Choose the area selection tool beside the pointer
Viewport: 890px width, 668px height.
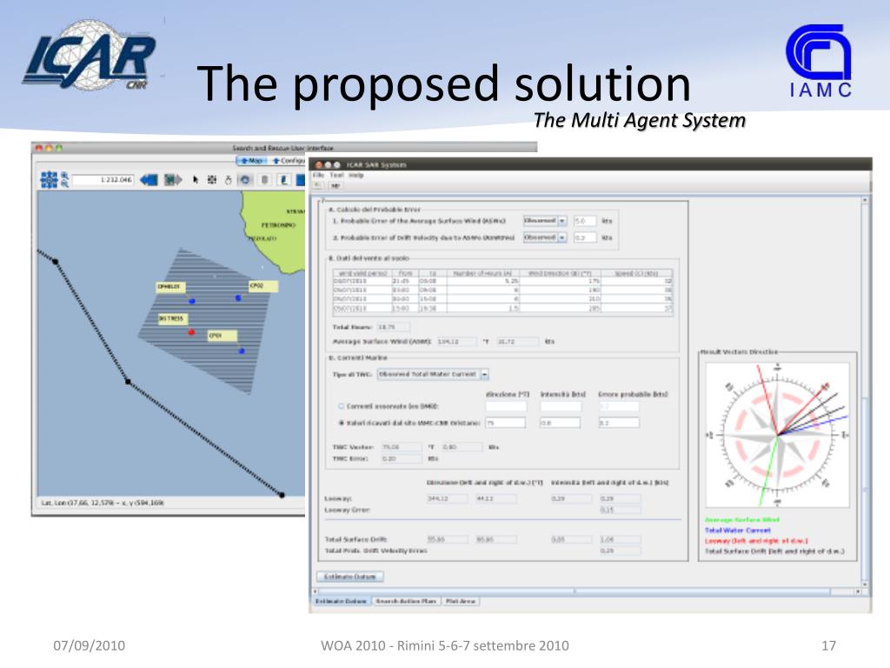click(212, 180)
